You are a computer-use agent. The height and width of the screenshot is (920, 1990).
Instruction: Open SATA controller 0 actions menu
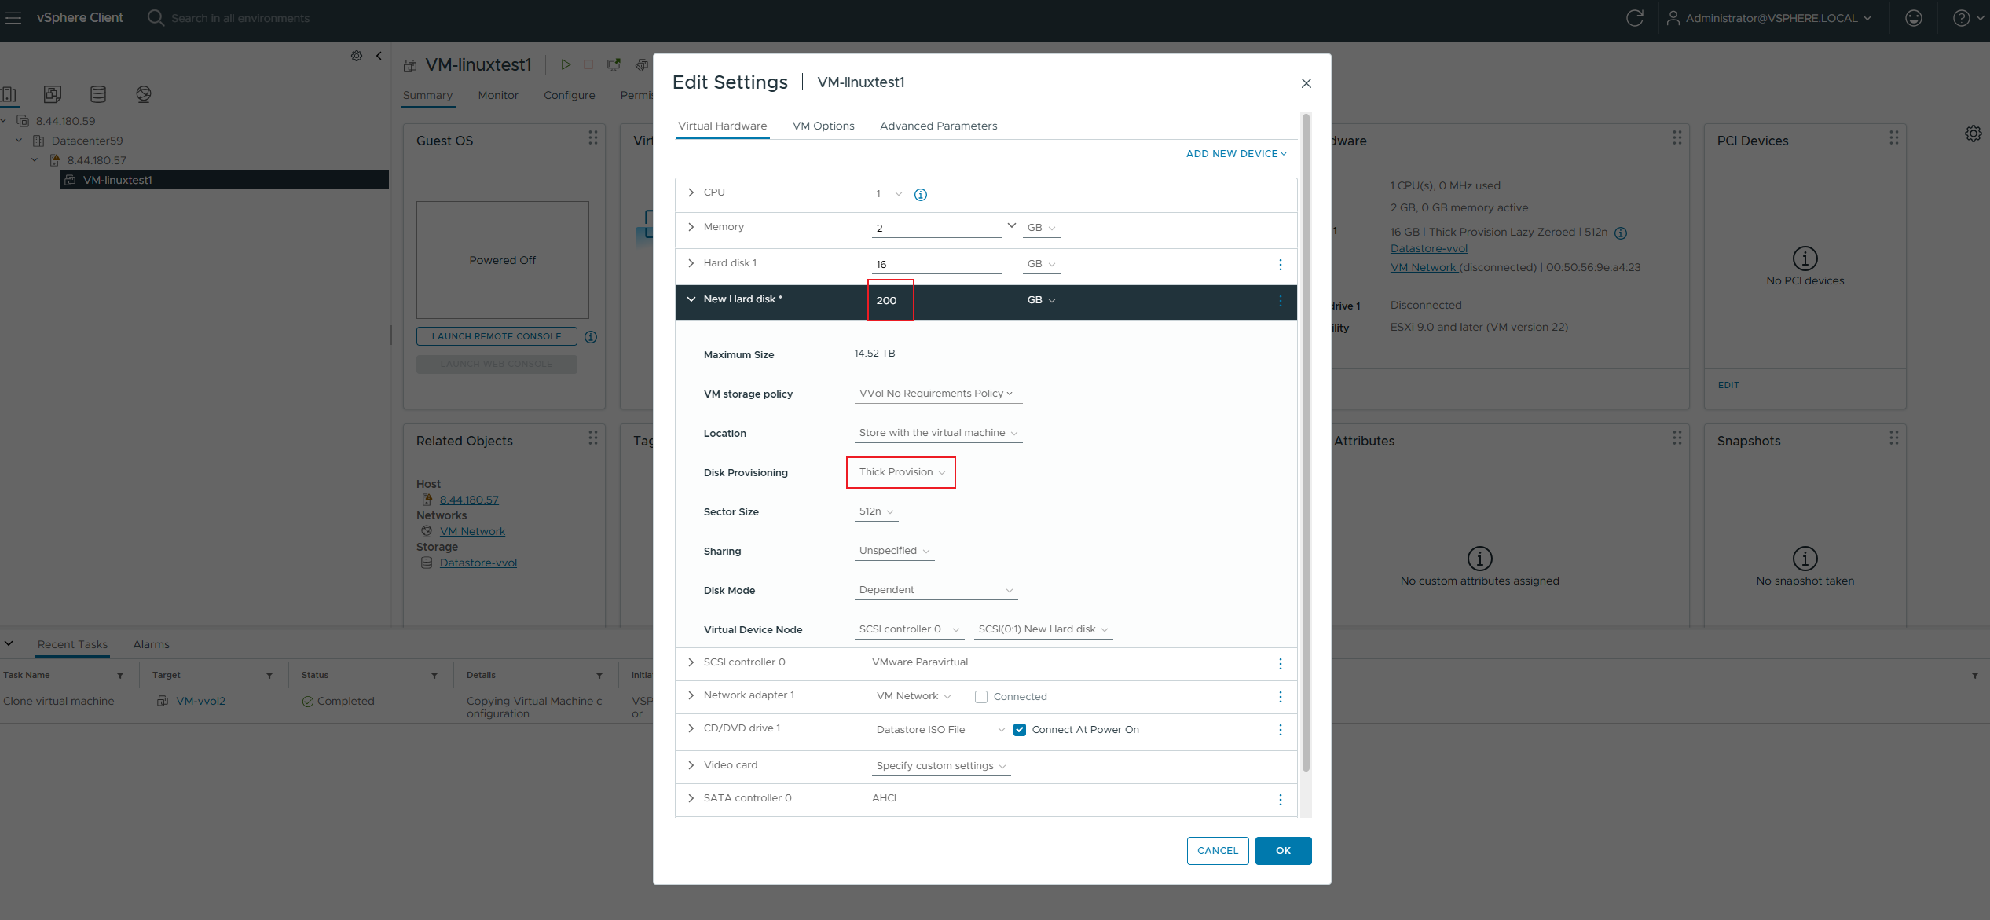coord(1281,800)
